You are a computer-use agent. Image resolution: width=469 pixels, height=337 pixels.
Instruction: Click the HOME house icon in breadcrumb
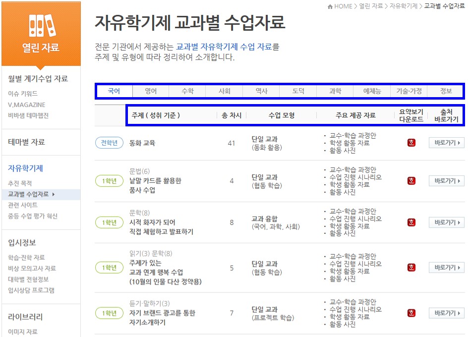click(x=330, y=6)
